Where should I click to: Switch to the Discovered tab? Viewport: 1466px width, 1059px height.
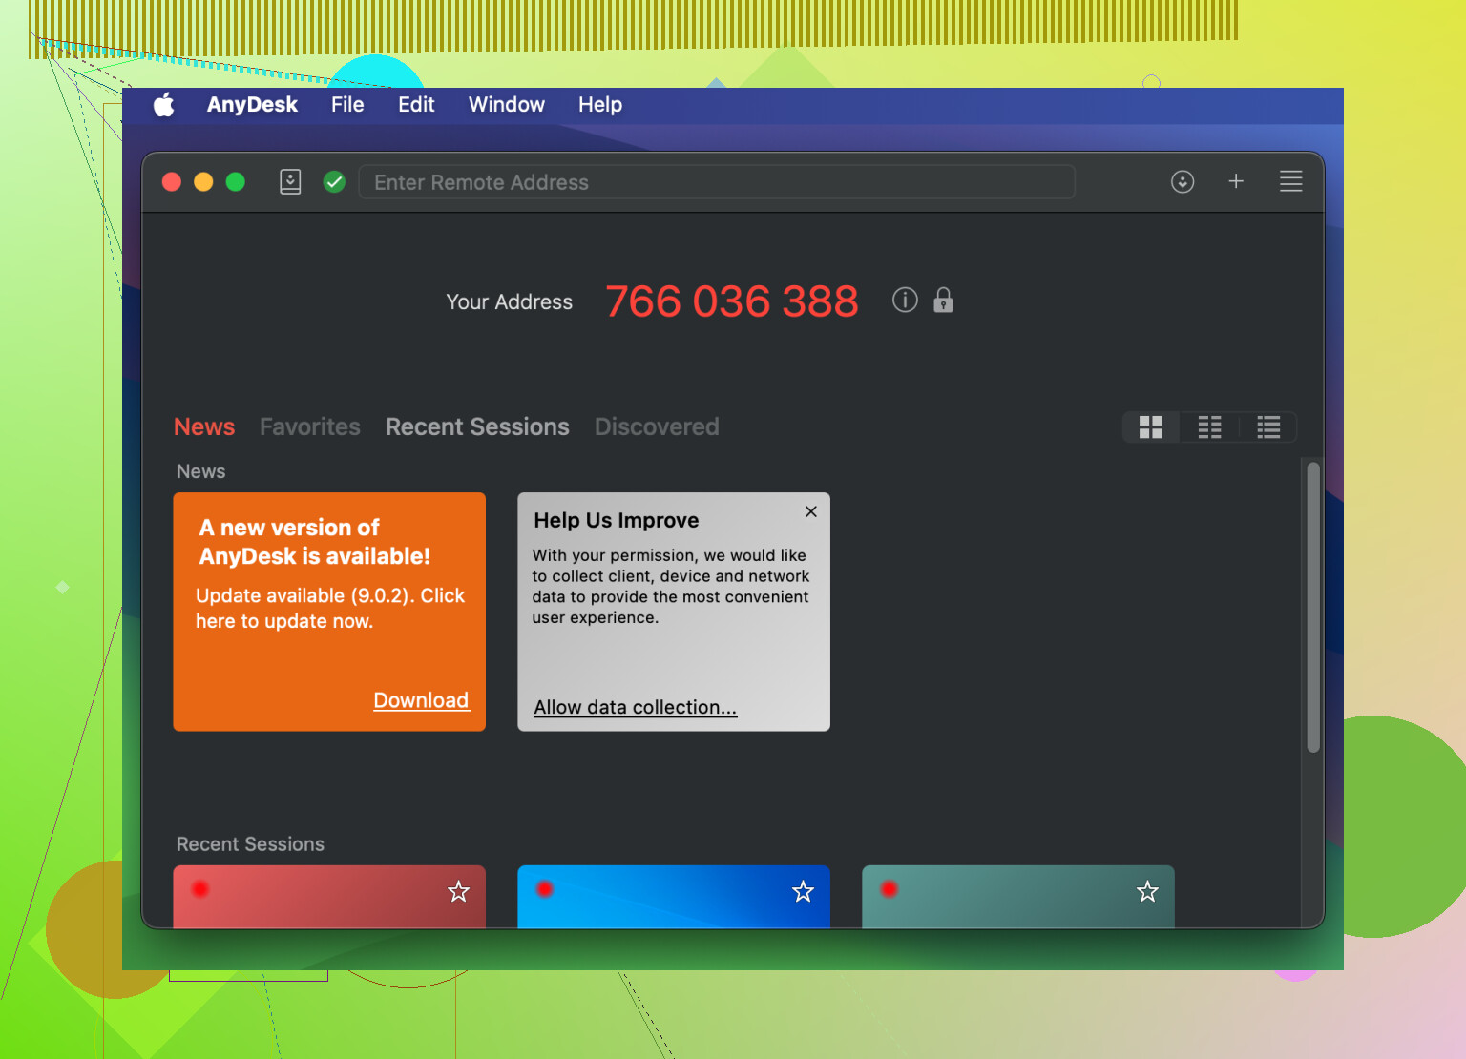657,426
